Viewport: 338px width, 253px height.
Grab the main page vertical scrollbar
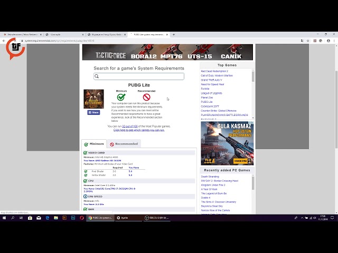point(336,109)
